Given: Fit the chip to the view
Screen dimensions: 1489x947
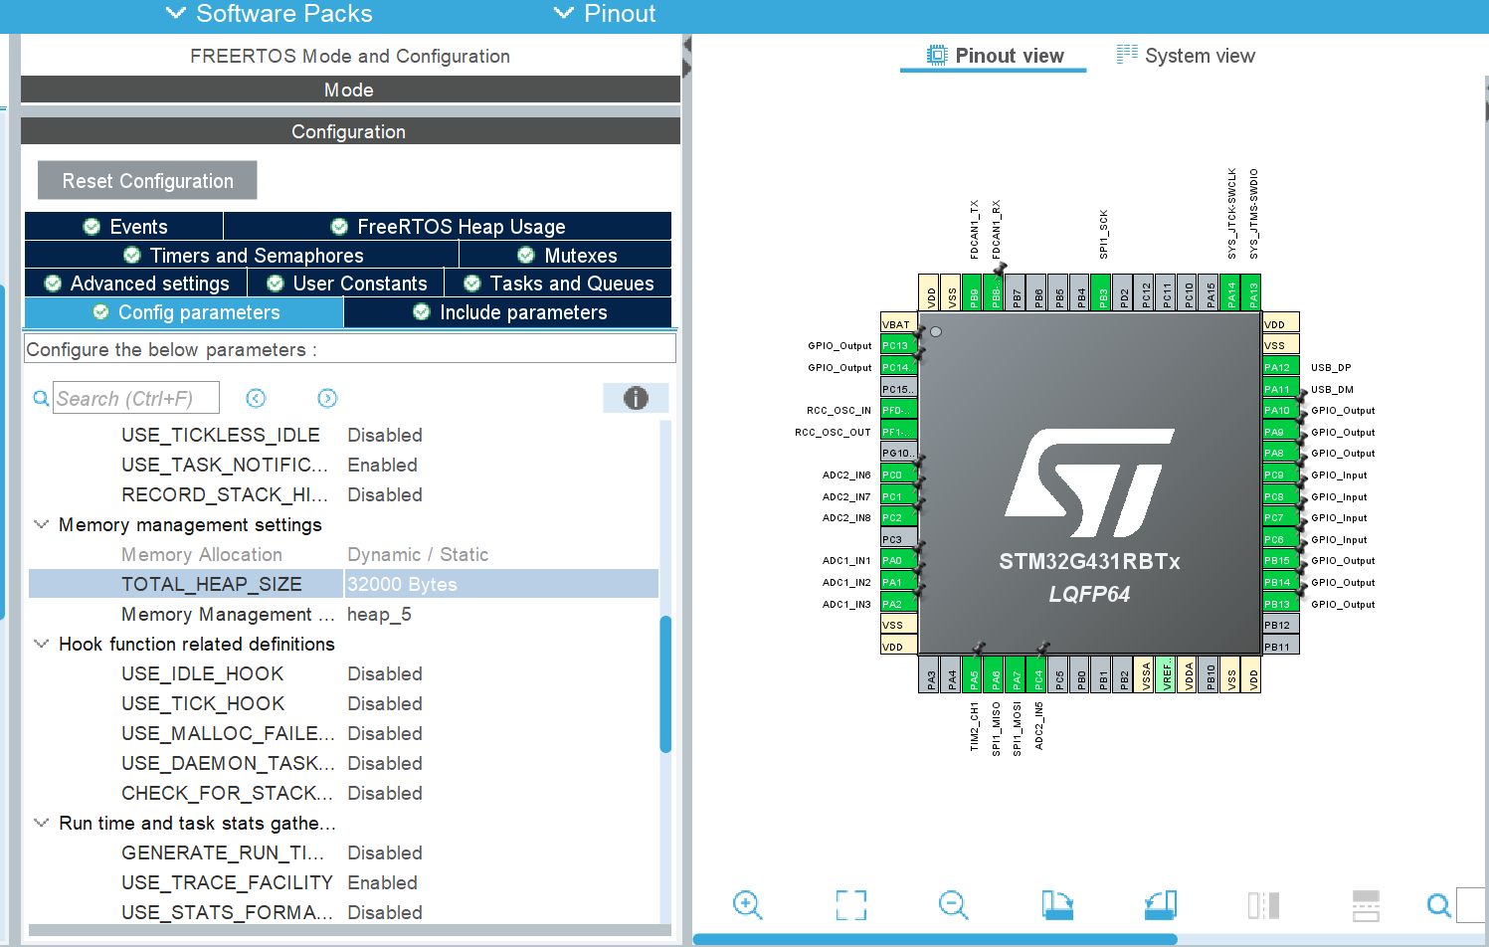Looking at the screenshot, I should pos(850,904).
